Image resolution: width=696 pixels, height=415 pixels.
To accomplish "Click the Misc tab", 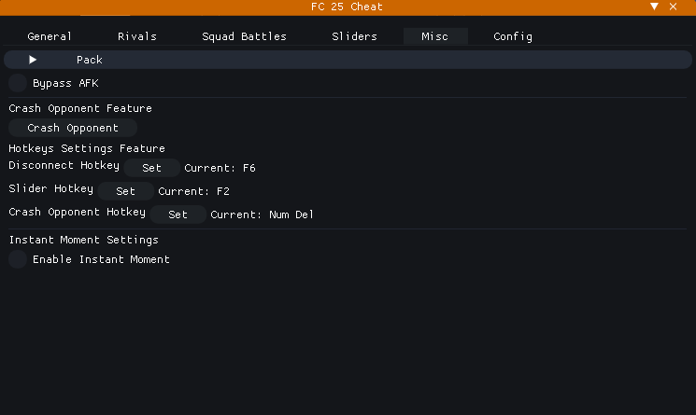I will pyautogui.click(x=434, y=37).
